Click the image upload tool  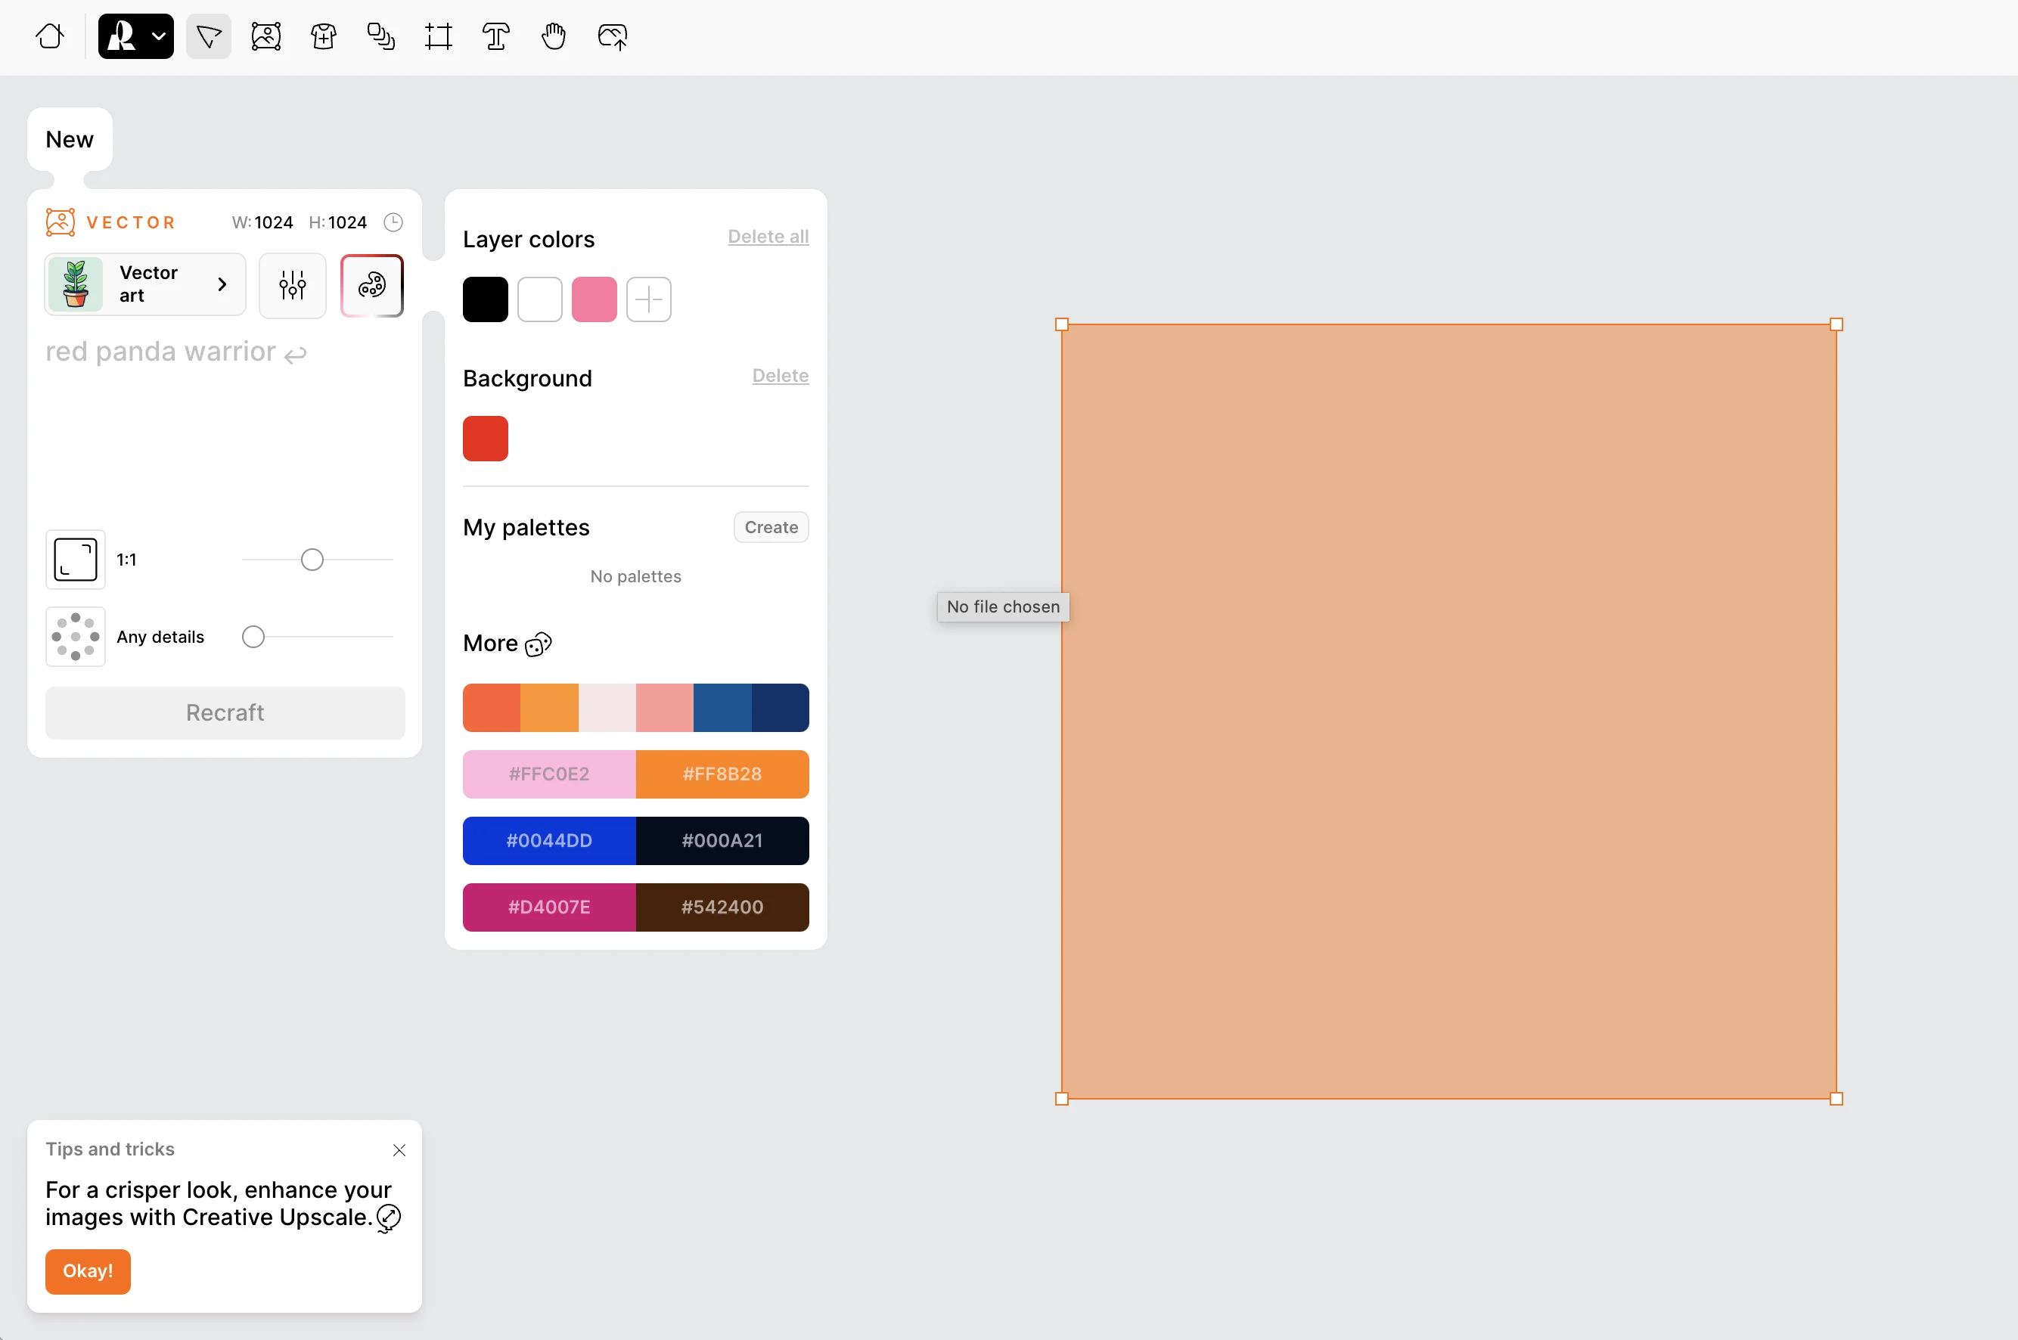point(612,37)
